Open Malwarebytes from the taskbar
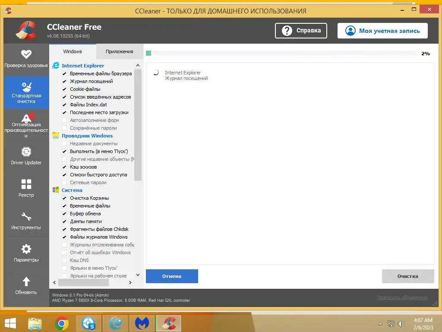The height and width of the screenshot is (332, 442). coord(142,323)
